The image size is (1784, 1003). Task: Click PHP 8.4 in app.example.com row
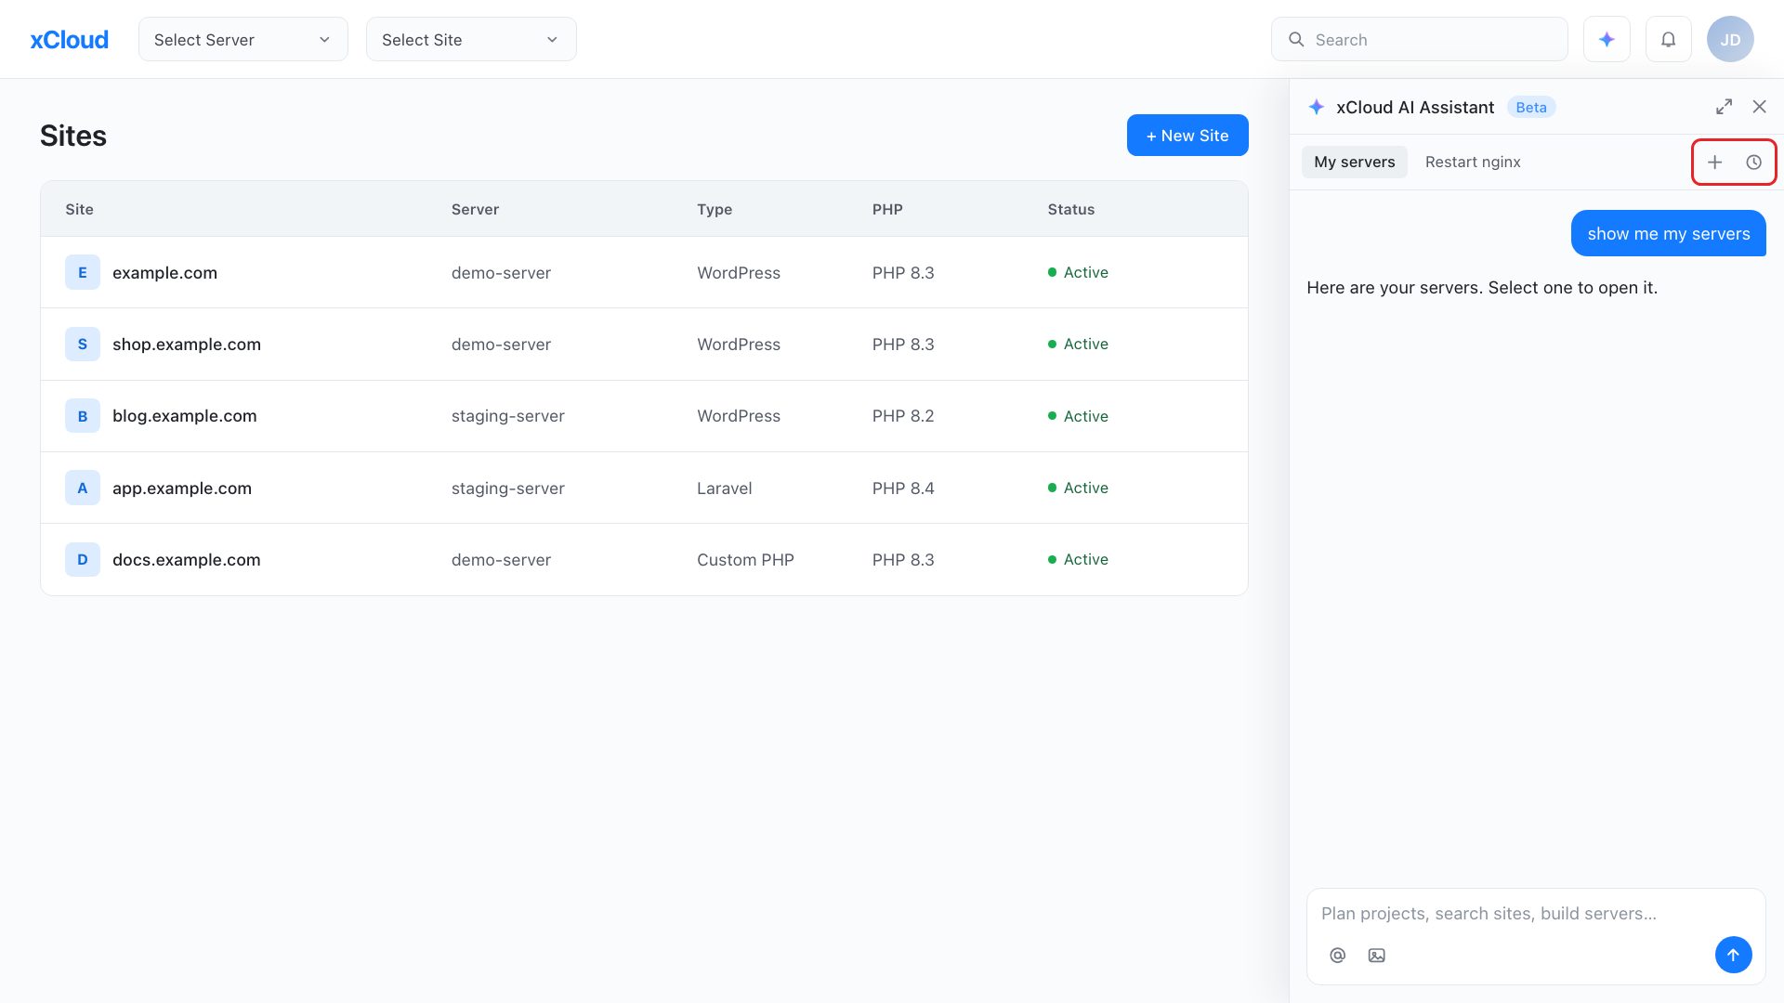903,488
